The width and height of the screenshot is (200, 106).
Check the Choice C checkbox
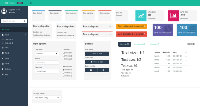coord(64,59)
